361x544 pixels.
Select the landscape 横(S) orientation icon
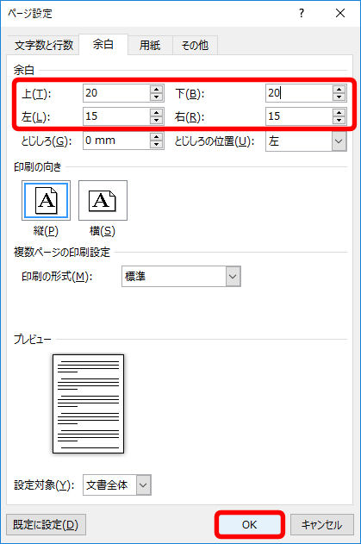pos(103,200)
